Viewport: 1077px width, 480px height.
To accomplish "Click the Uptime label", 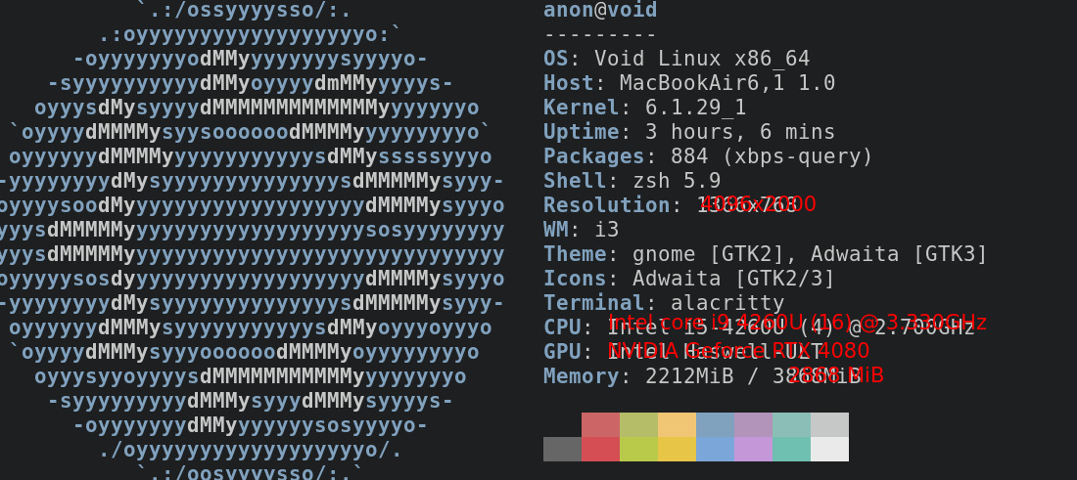I will point(581,132).
